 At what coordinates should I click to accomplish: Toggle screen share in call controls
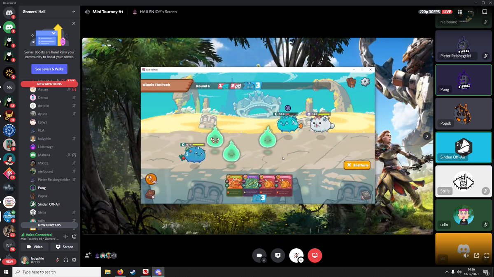coord(278,255)
